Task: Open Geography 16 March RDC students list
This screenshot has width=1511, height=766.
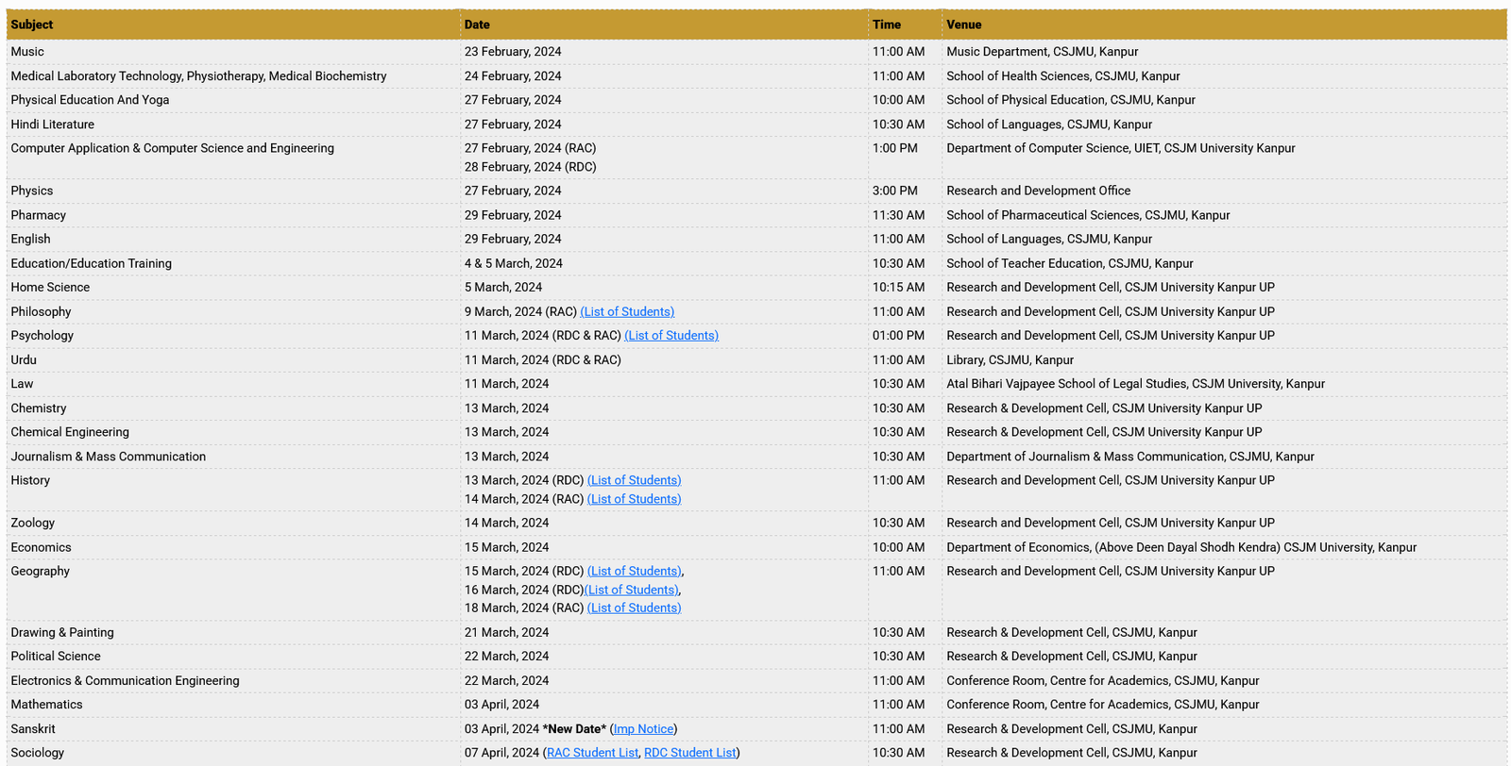Action: (631, 590)
